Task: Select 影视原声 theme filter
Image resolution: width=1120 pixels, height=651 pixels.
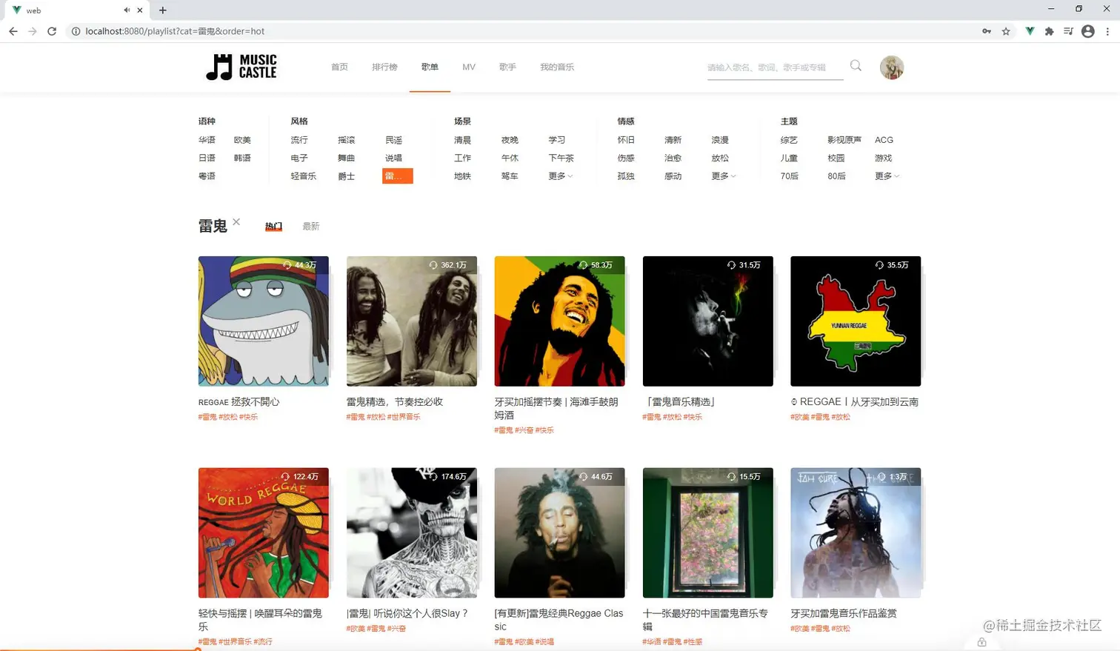Action: click(844, 140)
